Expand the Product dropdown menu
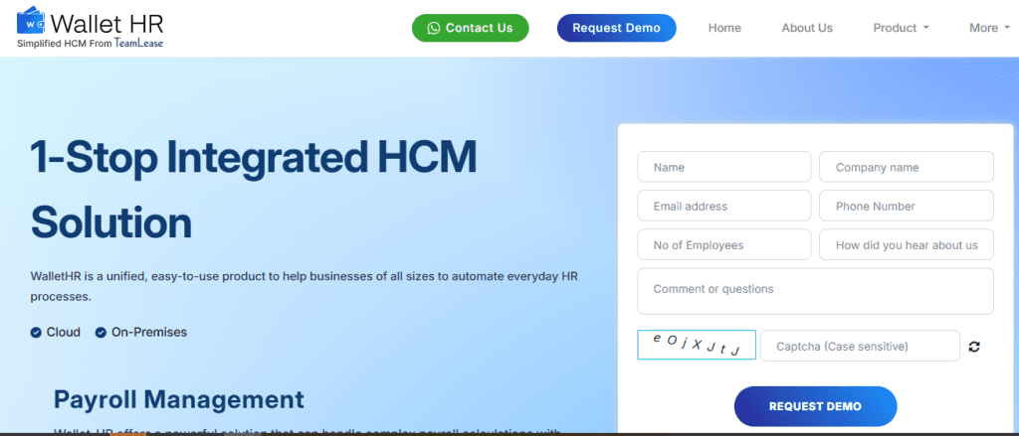The image size is (1019, 436). pyautogui.click(x=901, y=28)
